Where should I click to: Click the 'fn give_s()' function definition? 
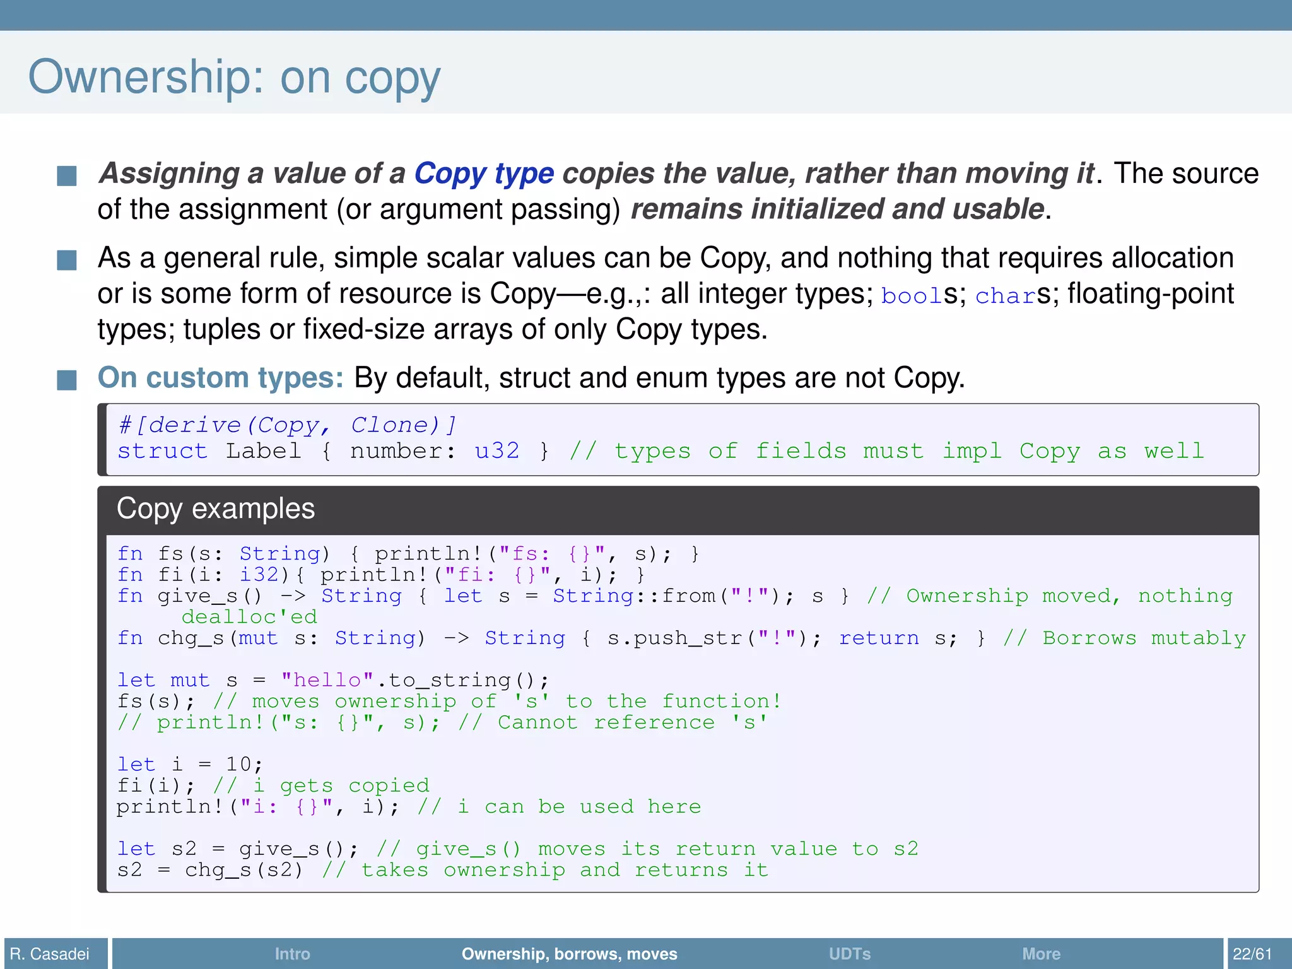coord(189,596)
